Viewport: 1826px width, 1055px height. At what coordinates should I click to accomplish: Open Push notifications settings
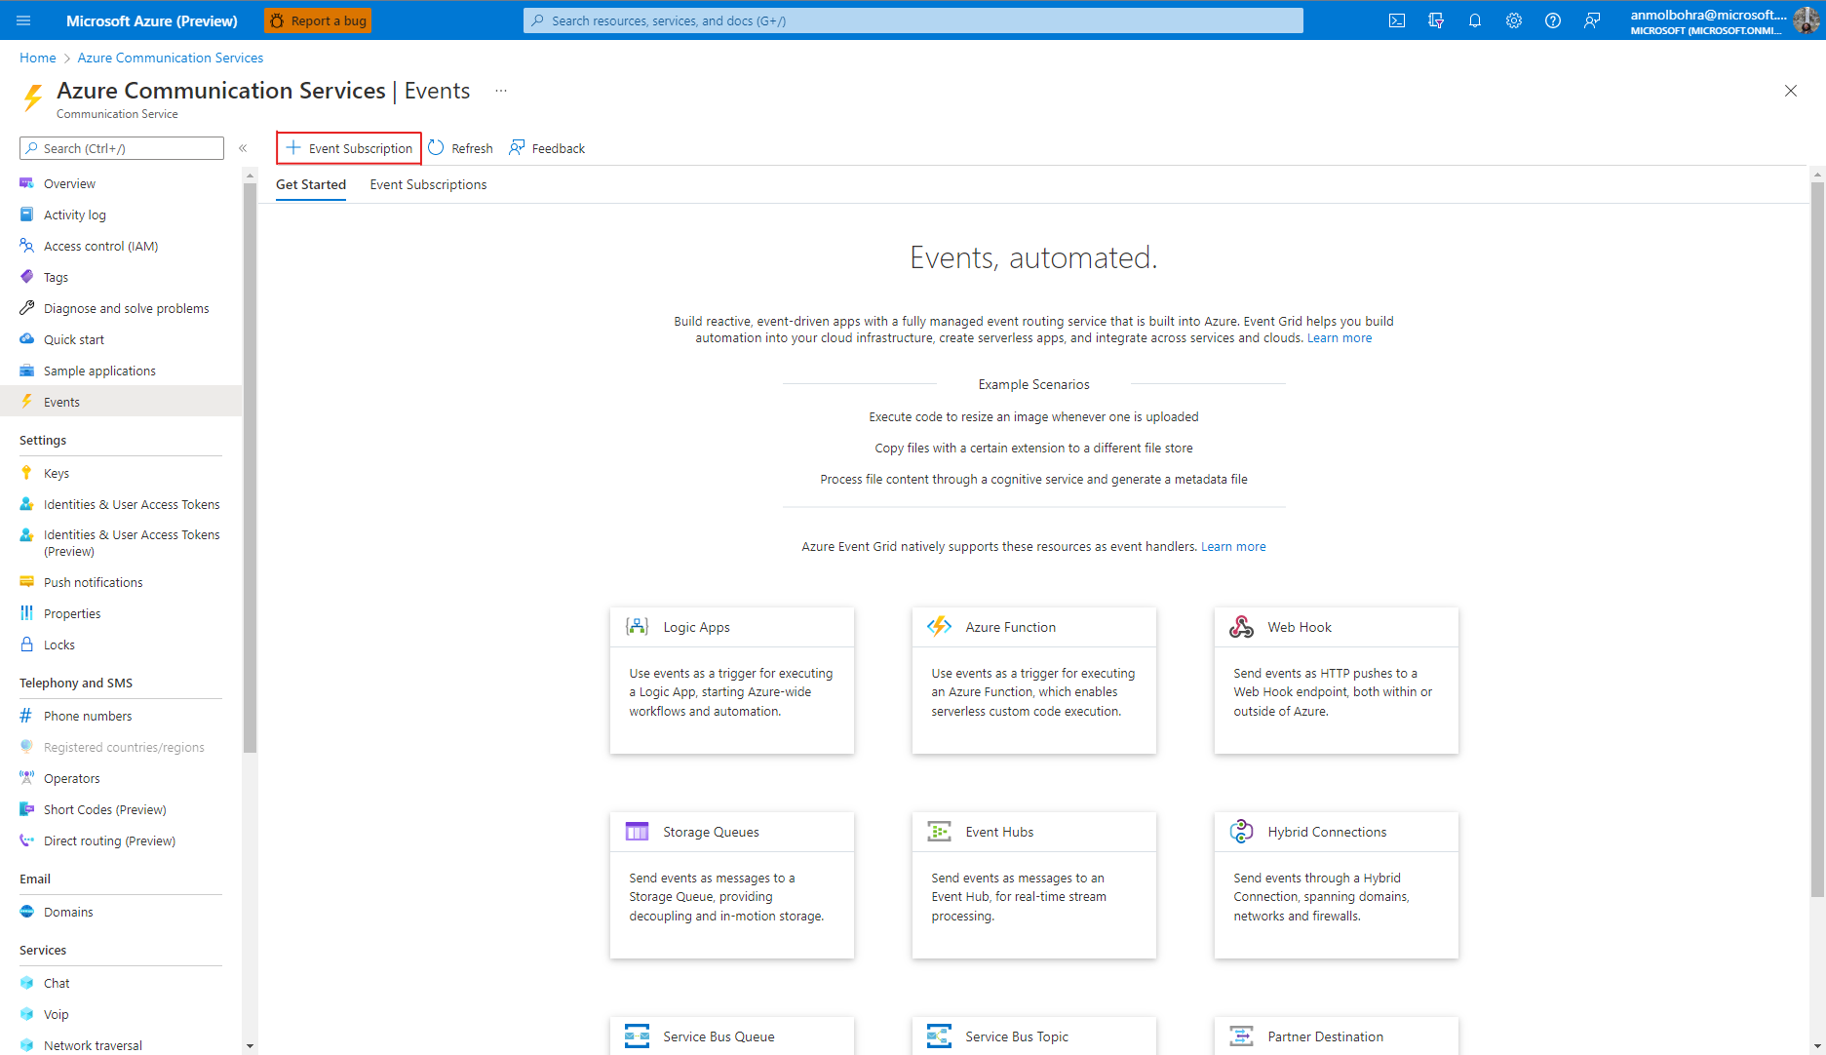tap(93, 581)
